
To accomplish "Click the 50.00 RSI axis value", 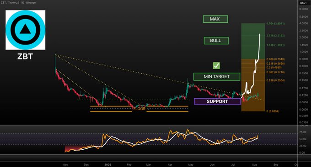I will [303, 139].
